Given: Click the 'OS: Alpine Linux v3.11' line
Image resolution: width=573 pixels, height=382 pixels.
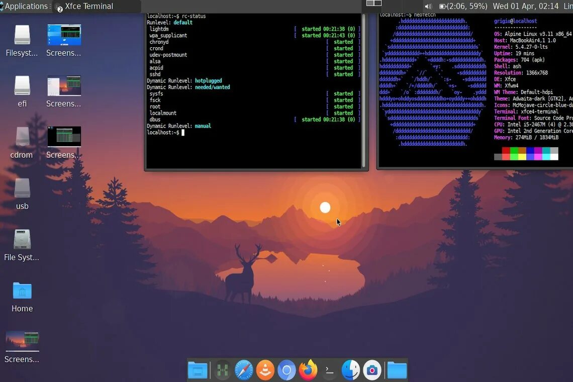Looking at the screenshot, I should click(x=533, y=34).
